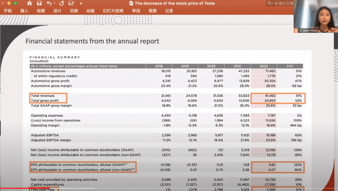Click the 2022 GAAP EPS value 3.62

click(x=272, y=165)
